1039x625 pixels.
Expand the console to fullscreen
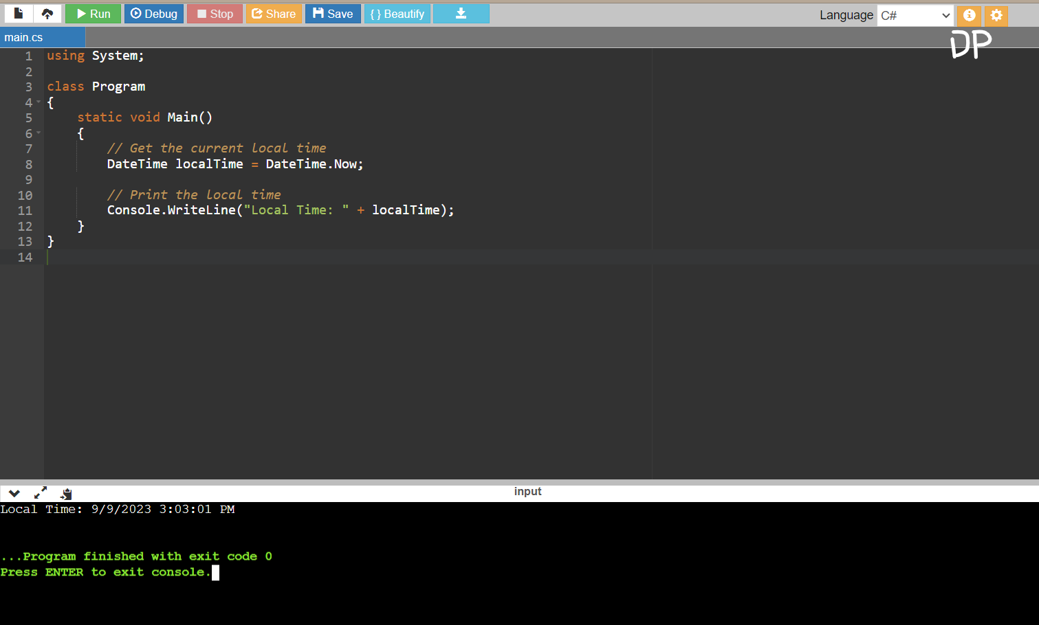[40, 492]
